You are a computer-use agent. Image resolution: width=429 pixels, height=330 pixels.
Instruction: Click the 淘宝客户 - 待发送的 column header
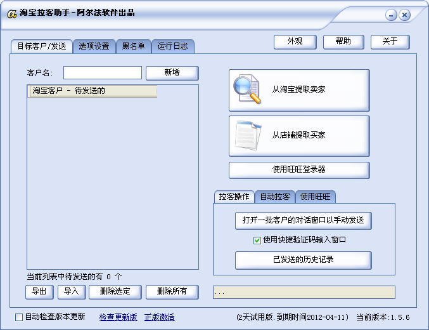coord(93,91)
